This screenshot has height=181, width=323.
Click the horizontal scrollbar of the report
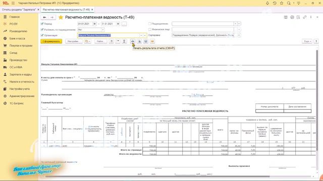coord(157,176)
